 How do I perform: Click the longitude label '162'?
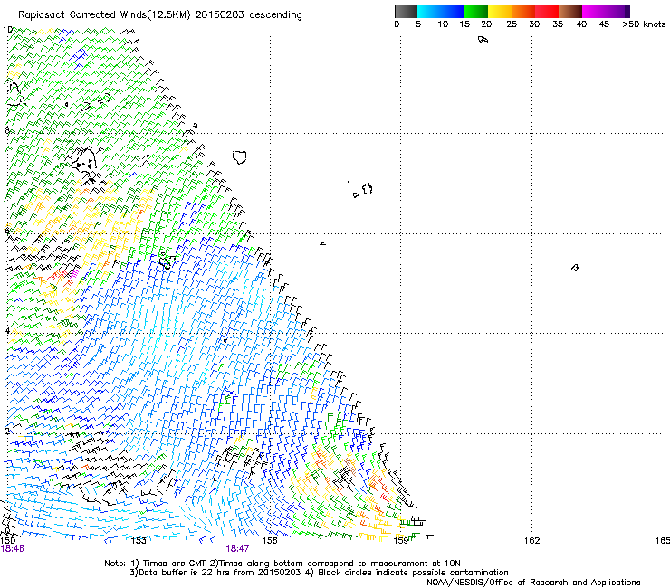click(x=532, y=541)
